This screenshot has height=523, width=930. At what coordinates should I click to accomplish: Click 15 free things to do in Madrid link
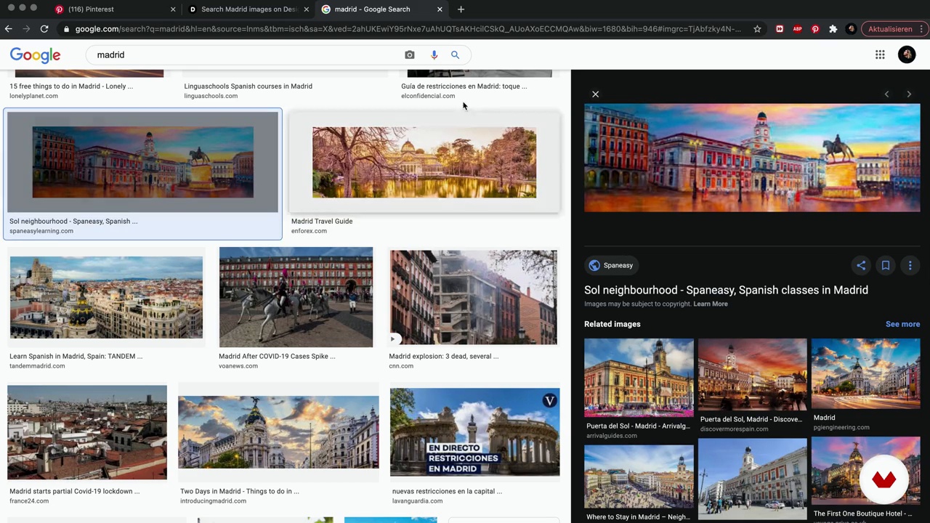click(71, 86)
